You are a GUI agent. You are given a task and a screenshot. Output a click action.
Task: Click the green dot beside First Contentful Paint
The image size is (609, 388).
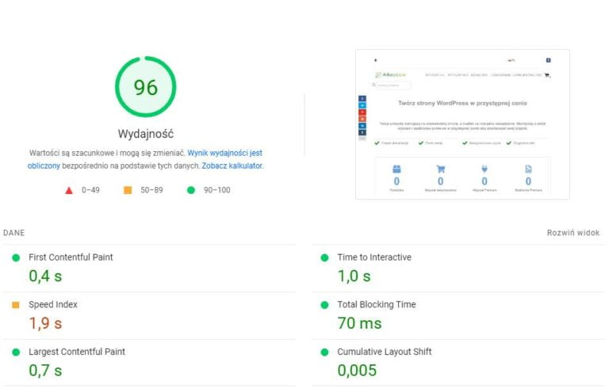coord(16,257)
